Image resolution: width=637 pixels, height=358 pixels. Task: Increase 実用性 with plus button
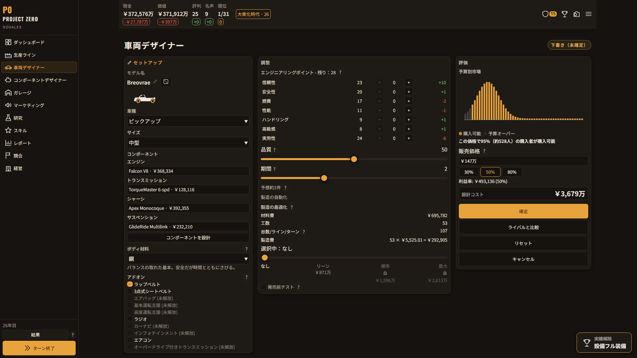409,138
